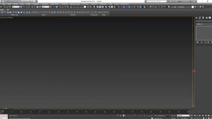Click the Save File icon in title bar

pos(8,1)
